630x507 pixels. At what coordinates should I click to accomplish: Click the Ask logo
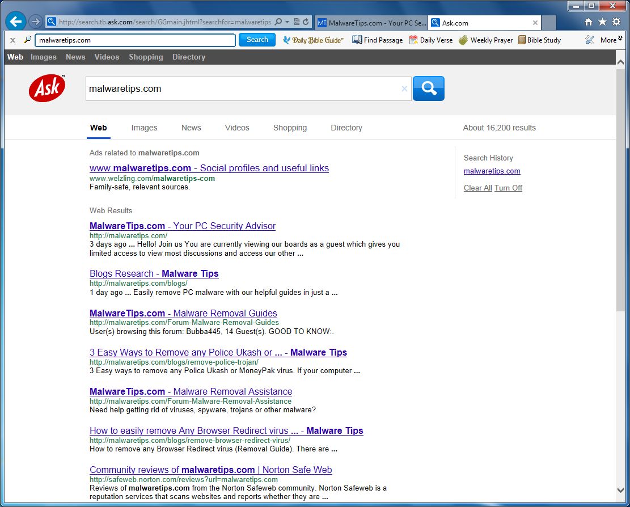[47, 88]
